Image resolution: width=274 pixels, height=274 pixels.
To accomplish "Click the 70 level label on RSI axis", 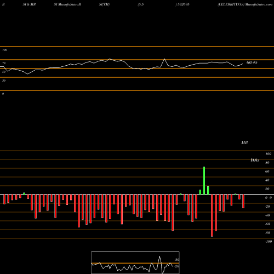I will 4,63.
